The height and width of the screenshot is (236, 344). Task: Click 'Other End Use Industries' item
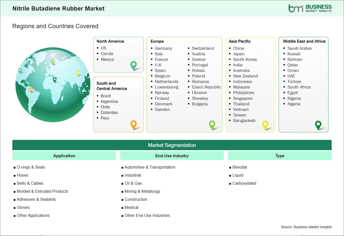pos(147,215)
